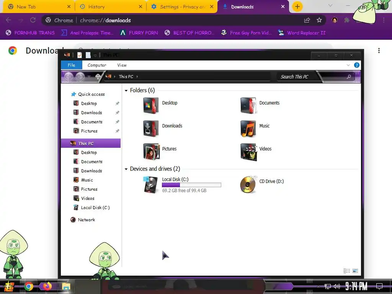Screen dimensions: 392x294
Task: Open the Pictures folder icon in Folders
Action: pos(151,152)
